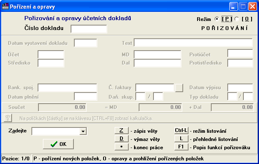The image size is (259, 164).
Task: Click the OK button with green checkmark
Action: 58,144
